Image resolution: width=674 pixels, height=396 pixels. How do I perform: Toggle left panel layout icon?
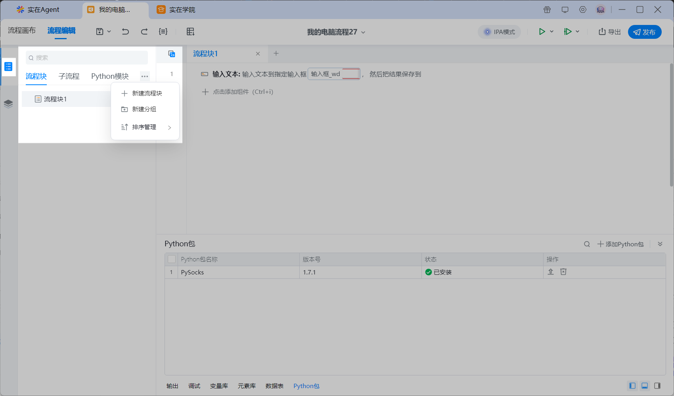click(632, 386)
